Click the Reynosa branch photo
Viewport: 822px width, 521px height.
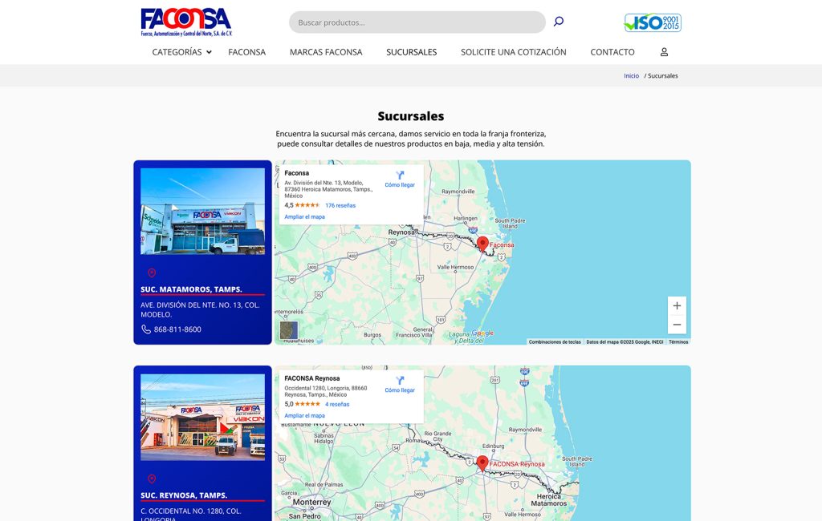tap(203, 418)
